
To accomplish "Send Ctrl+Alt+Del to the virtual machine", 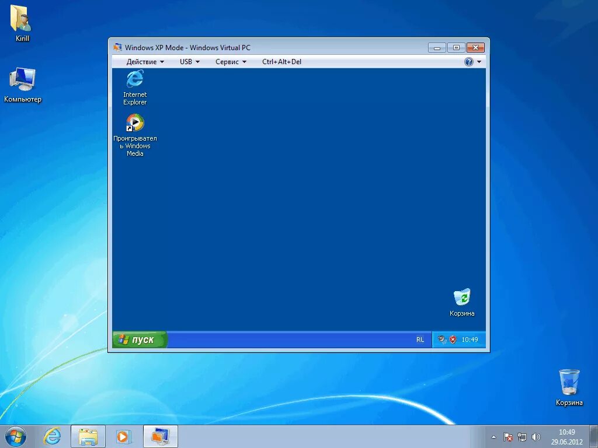I will [281, 62].
